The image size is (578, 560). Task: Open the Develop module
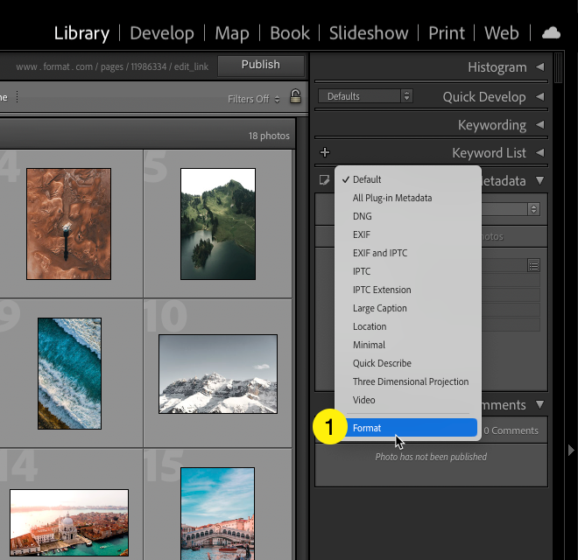pos(162,33)
